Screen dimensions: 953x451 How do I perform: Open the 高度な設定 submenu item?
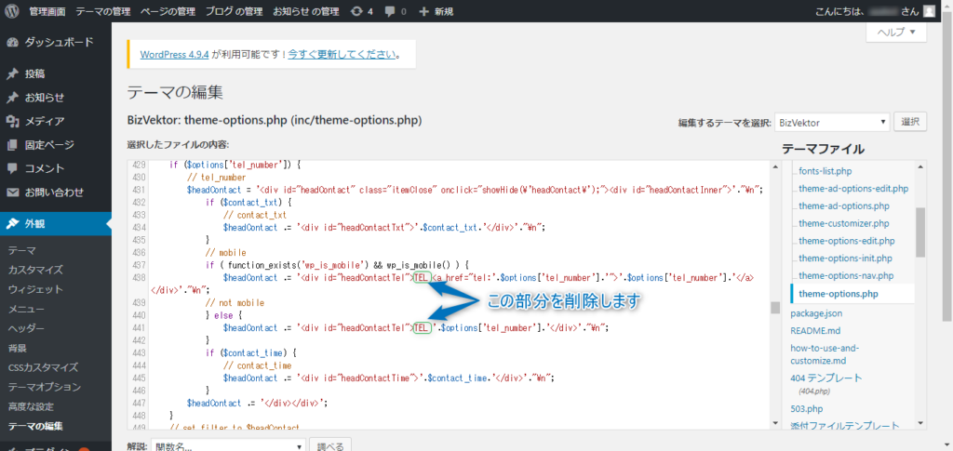[31, 406]
